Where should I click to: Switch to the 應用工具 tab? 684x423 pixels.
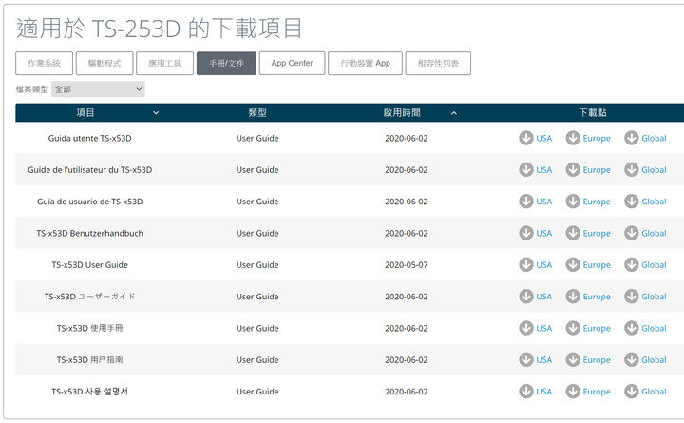point(164,64)
